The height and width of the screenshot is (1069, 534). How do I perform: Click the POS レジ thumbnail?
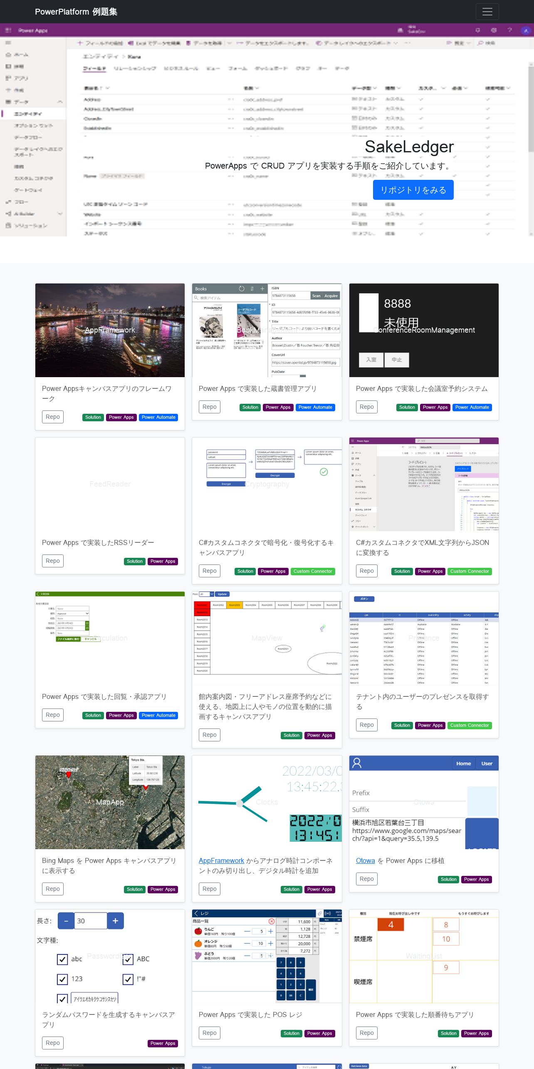tap(267, 956)
